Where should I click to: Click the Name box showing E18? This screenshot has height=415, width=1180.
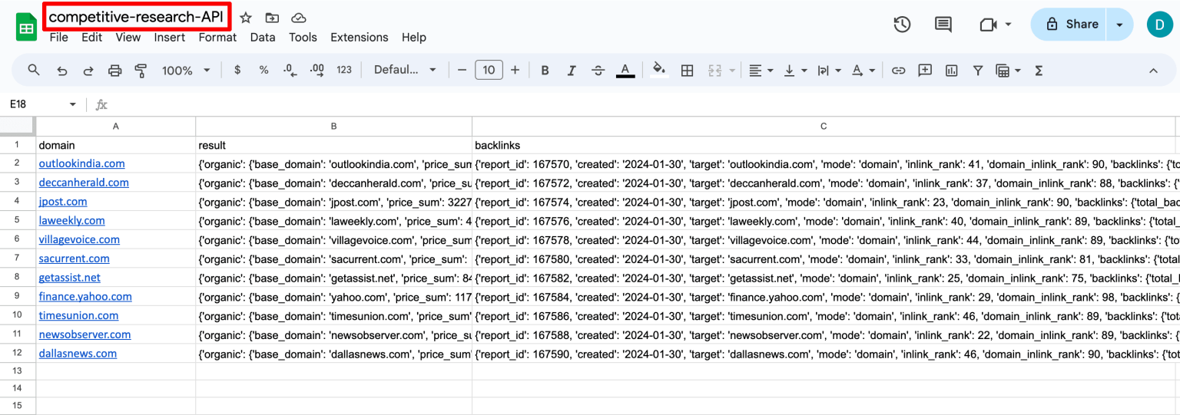click(x=42, y=104)
